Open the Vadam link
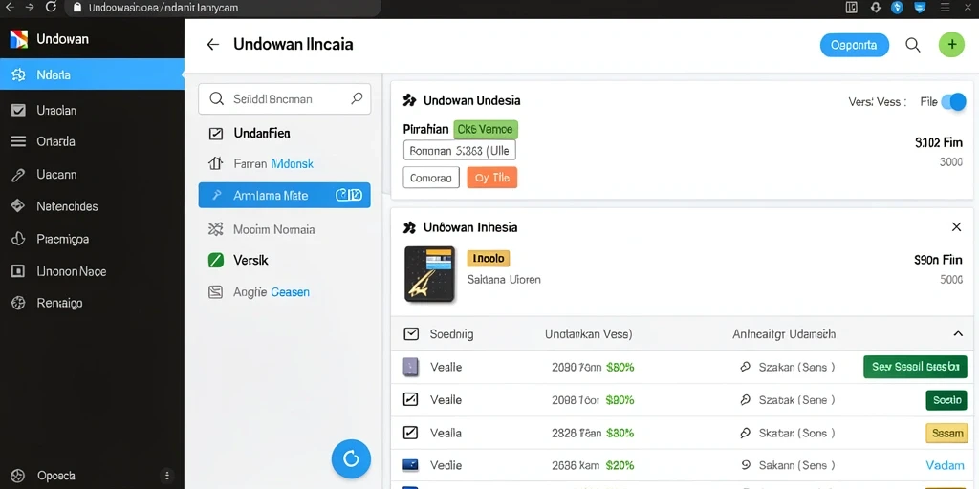Image resolution: width=979 pixels, height=489 pixels. point(946,465)
